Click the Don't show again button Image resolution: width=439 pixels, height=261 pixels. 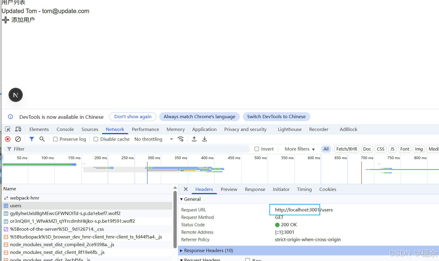point(133,117)
